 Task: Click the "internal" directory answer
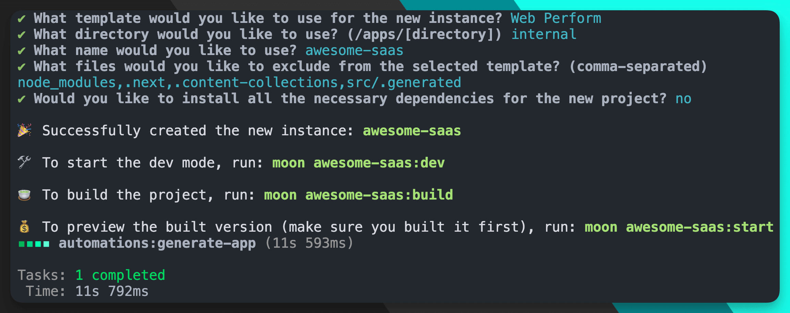[x=544, y=35]
